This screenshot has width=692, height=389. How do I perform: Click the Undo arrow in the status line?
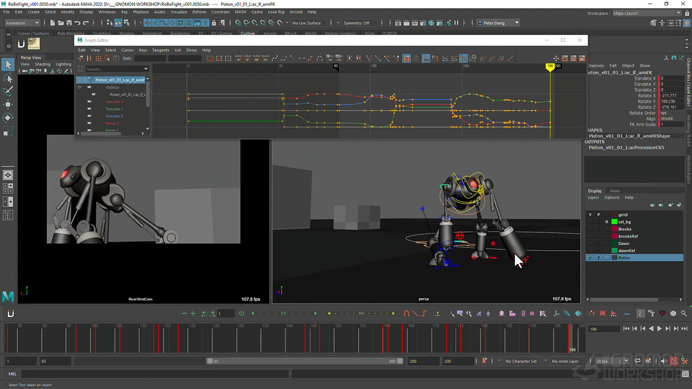click(x=77, y=23)
